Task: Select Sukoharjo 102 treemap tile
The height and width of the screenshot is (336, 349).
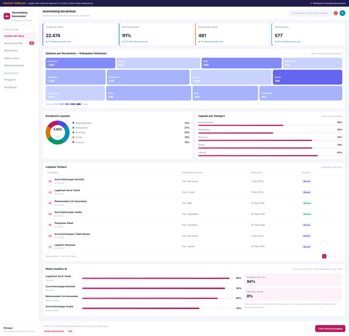Action: tap(301, 93)
